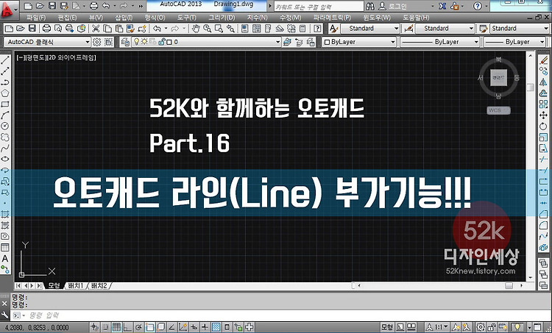Select the Line tool in draw toolbar
552x333 pixels.
(x=5, y=60)
